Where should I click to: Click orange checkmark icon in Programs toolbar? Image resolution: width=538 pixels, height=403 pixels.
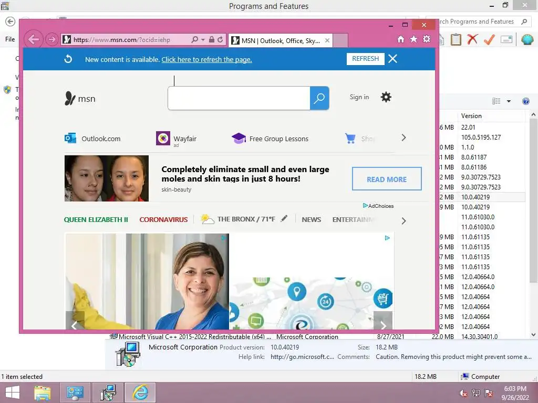(x=489, y=39)
